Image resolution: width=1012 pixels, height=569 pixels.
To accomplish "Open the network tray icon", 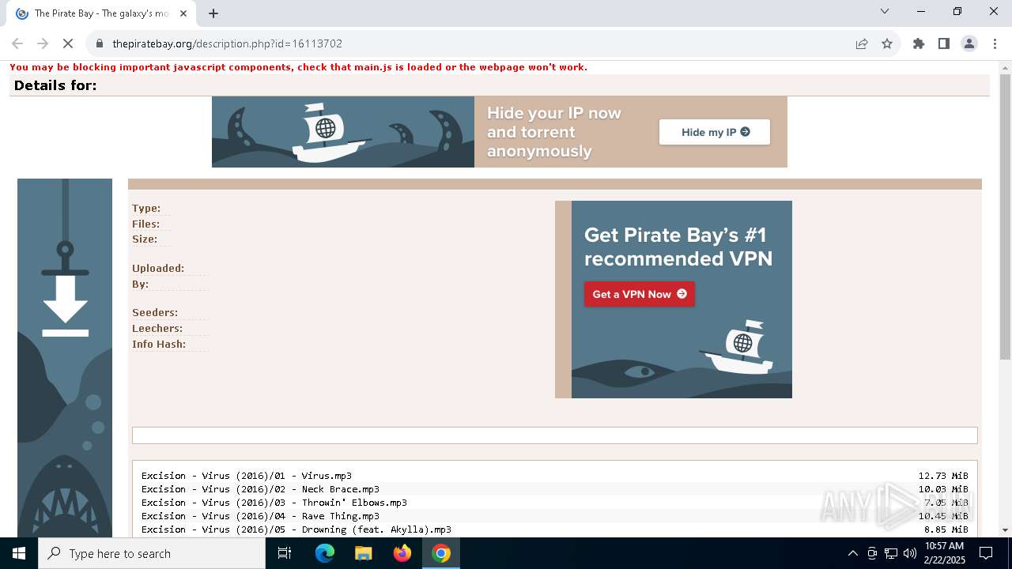I will 891,553.
